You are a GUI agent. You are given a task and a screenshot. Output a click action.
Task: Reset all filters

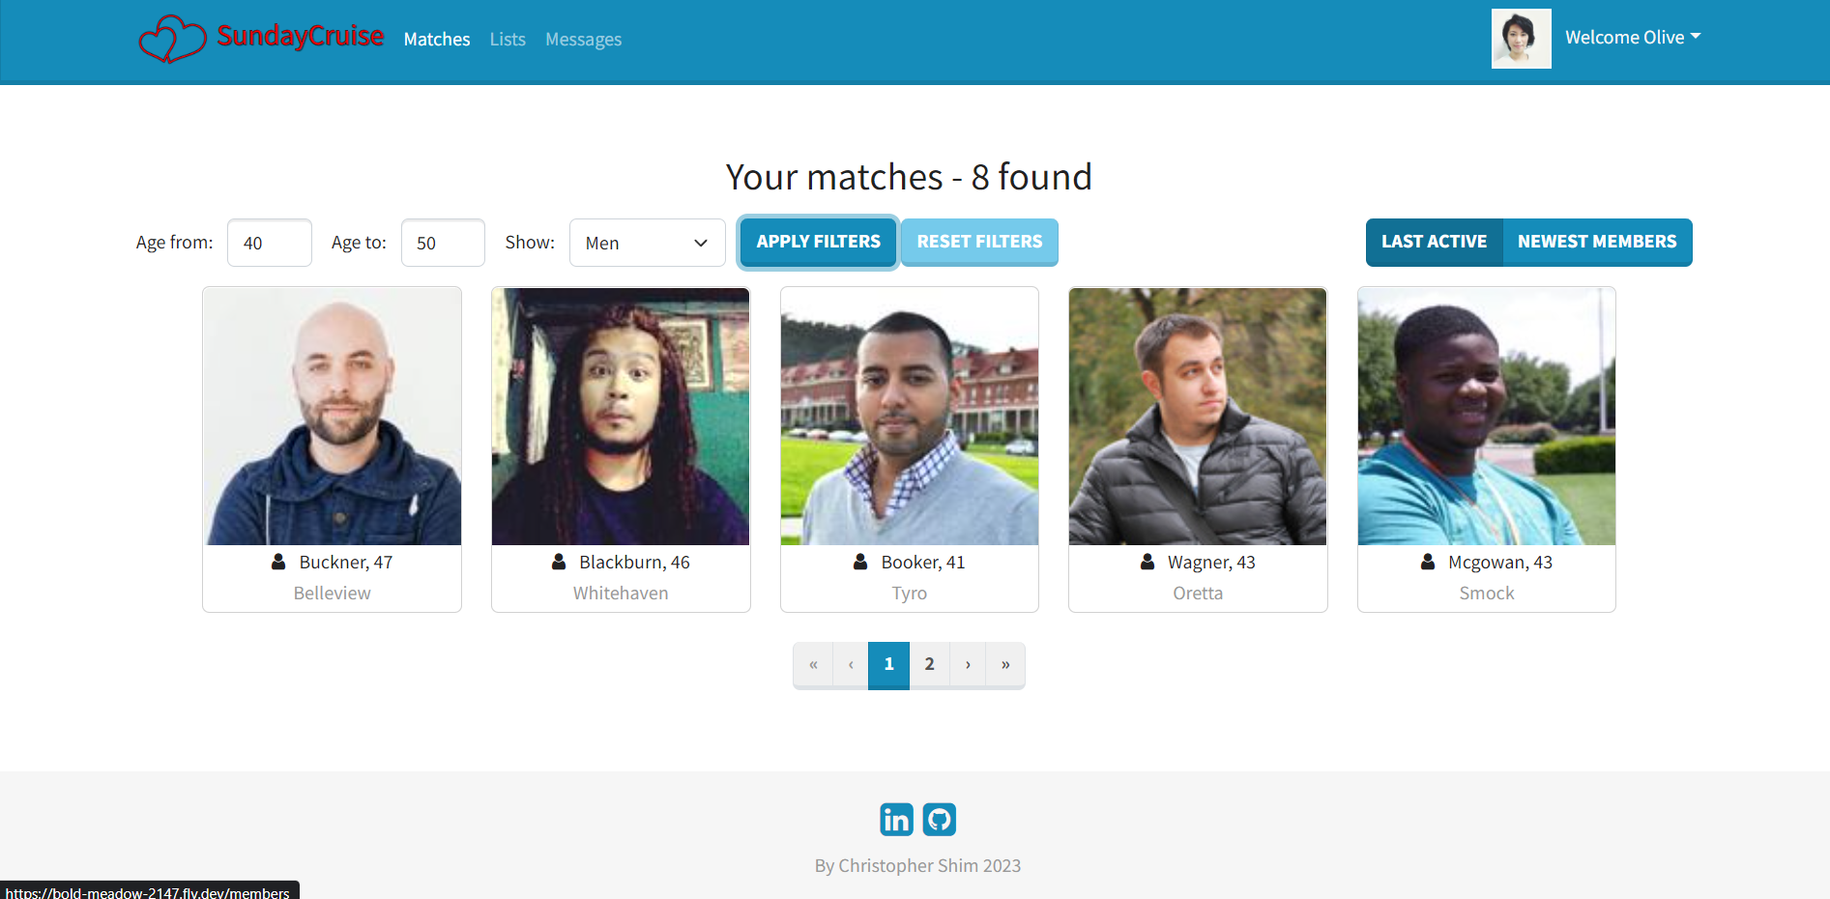978,242
